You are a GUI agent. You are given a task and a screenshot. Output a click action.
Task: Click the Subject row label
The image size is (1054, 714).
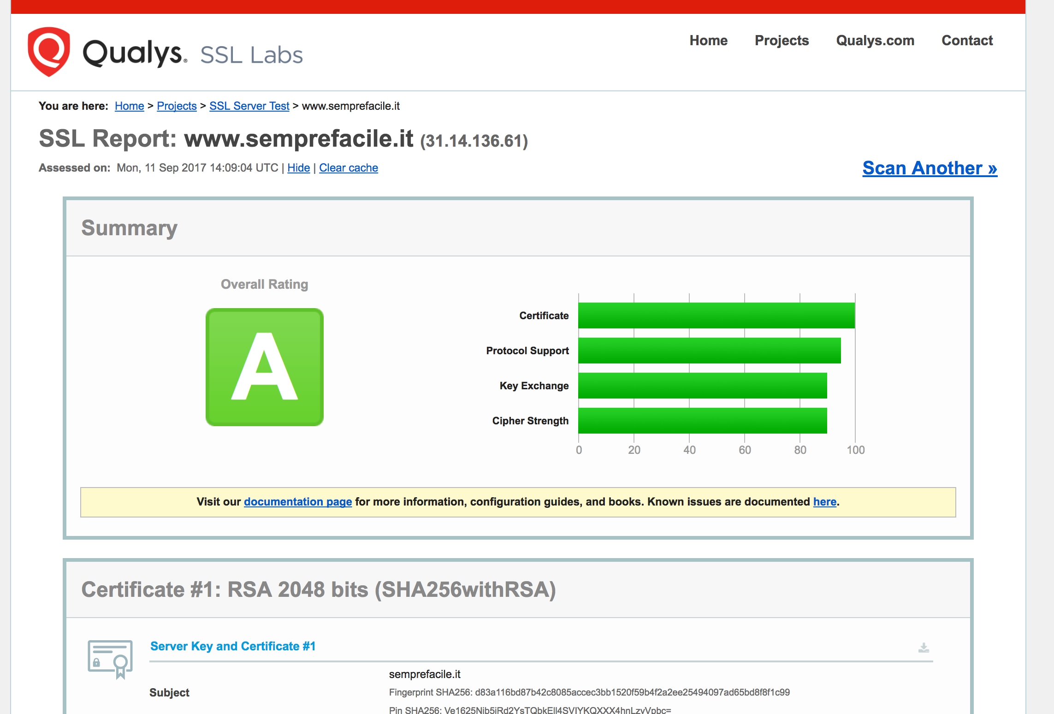point(169,693)
